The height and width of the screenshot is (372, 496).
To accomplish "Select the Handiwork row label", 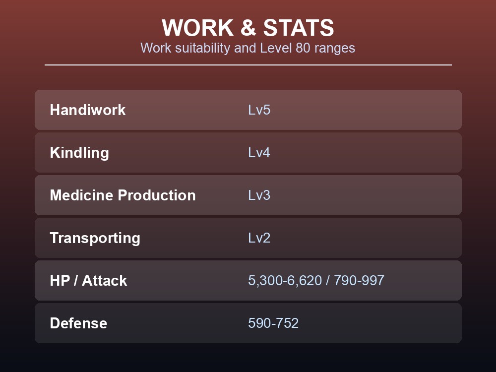I will (88, 110).
